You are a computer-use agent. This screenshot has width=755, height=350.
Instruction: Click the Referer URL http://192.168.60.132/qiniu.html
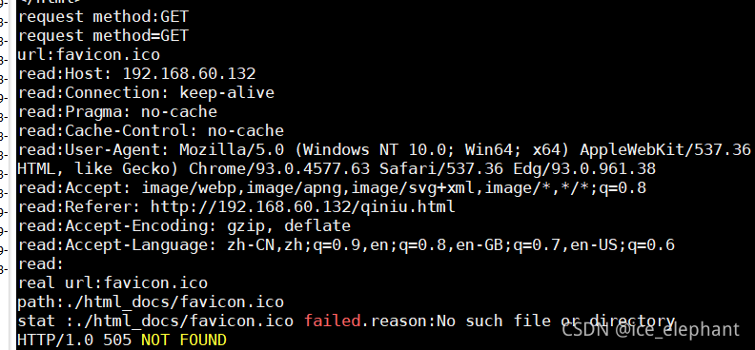pyautogui.click(x=302, y=207)
